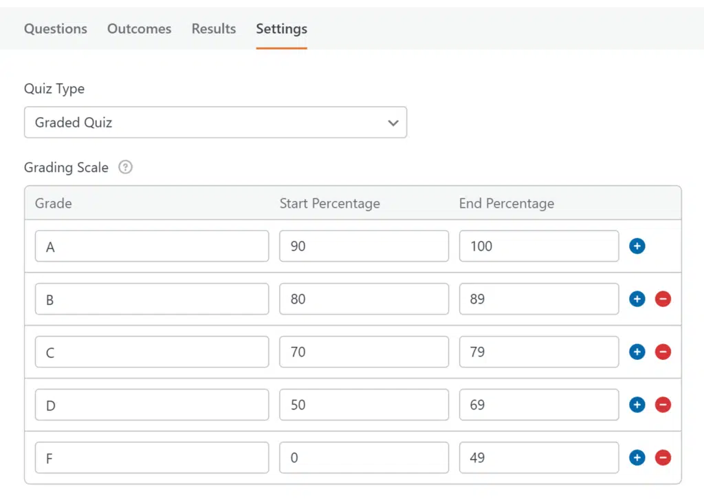704x499 pixels.
Task: Remove the grade D row
Action: [663, 405]
